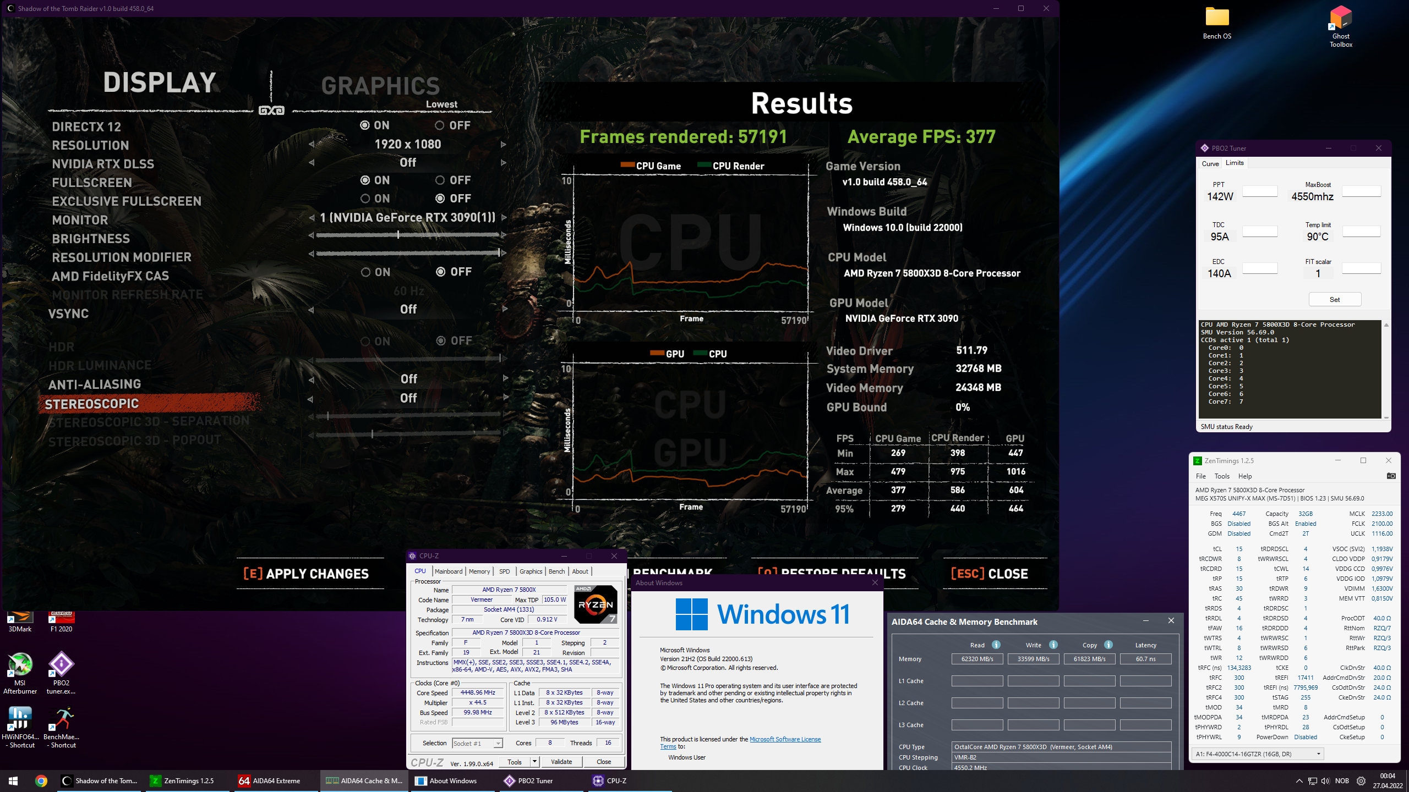
Task: Adjust the Brightness slider
Action: tap(408, 235)
